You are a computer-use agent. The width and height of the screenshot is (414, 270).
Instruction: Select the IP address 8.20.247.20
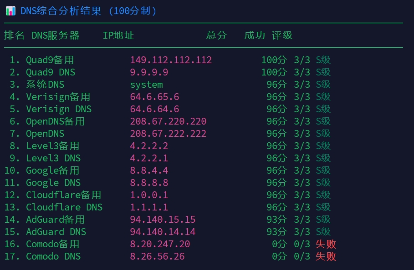pyautogui.click(x=160, y=244)
